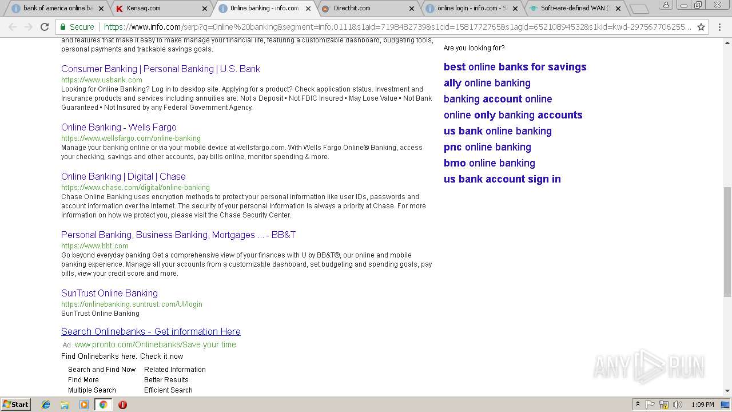Viewport: 732px width, 412px height.
Task: Open SunTrust Online Banking result
Action: click(109, 293)
